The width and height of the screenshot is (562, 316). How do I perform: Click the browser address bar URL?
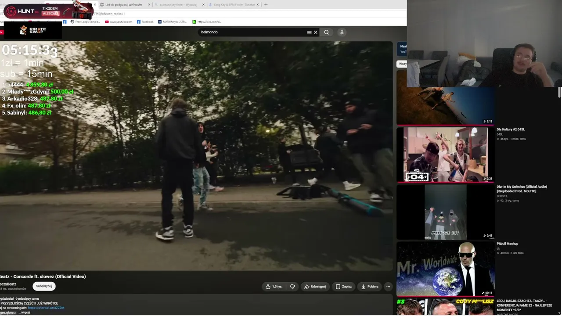click(110, 14)
